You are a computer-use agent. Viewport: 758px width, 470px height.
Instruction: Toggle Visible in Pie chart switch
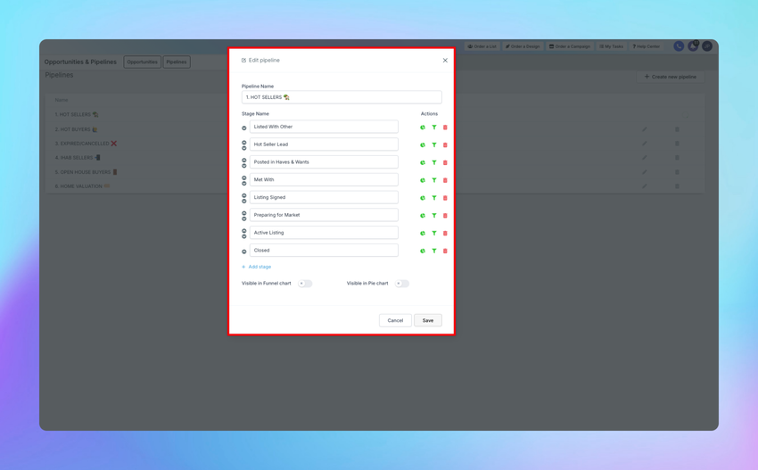click(401, 284)
